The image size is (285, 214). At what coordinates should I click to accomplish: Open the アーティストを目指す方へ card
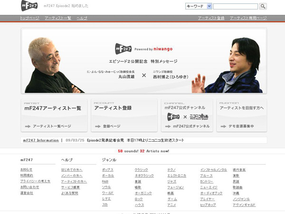242,116
